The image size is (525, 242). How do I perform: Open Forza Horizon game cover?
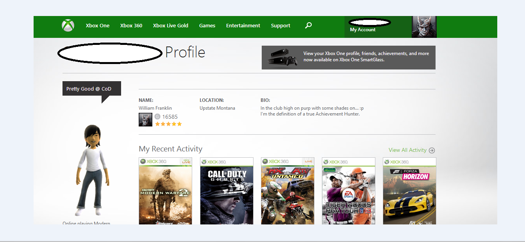pyautogui.click(x=409, y=191)
